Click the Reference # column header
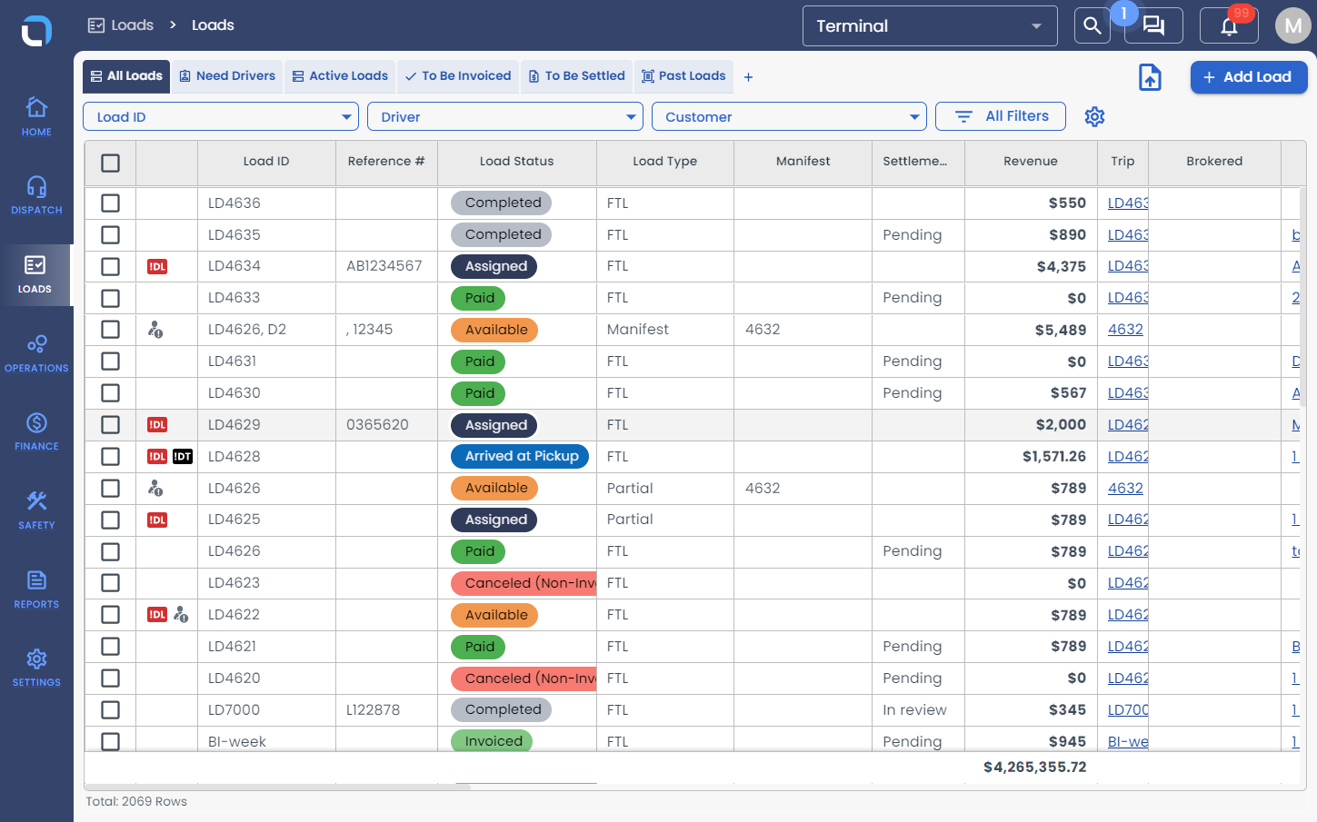The image size is (1317, 822). pyautogui.click(x=386, y=162)
